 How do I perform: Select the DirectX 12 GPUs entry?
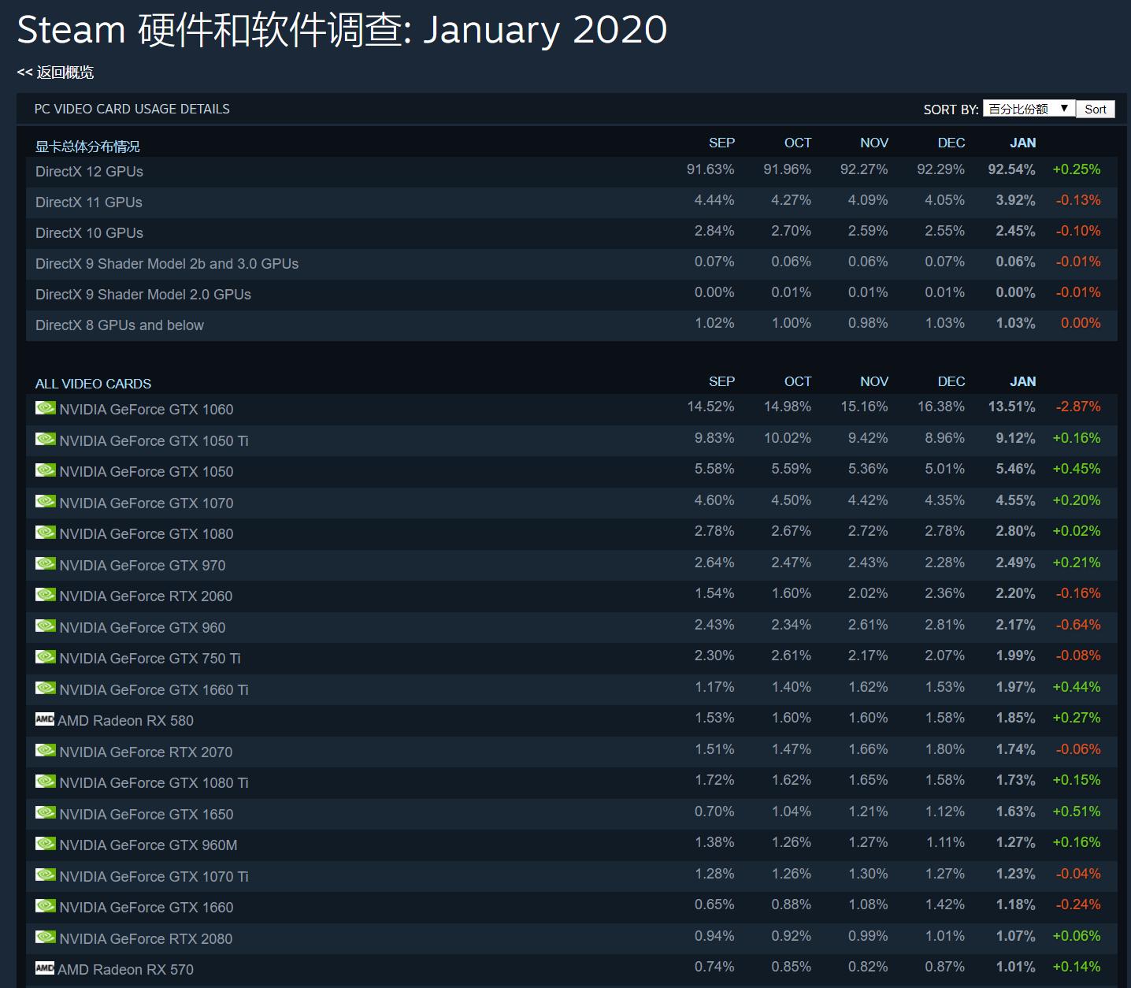pyautogui.click(x=89, y=171)
